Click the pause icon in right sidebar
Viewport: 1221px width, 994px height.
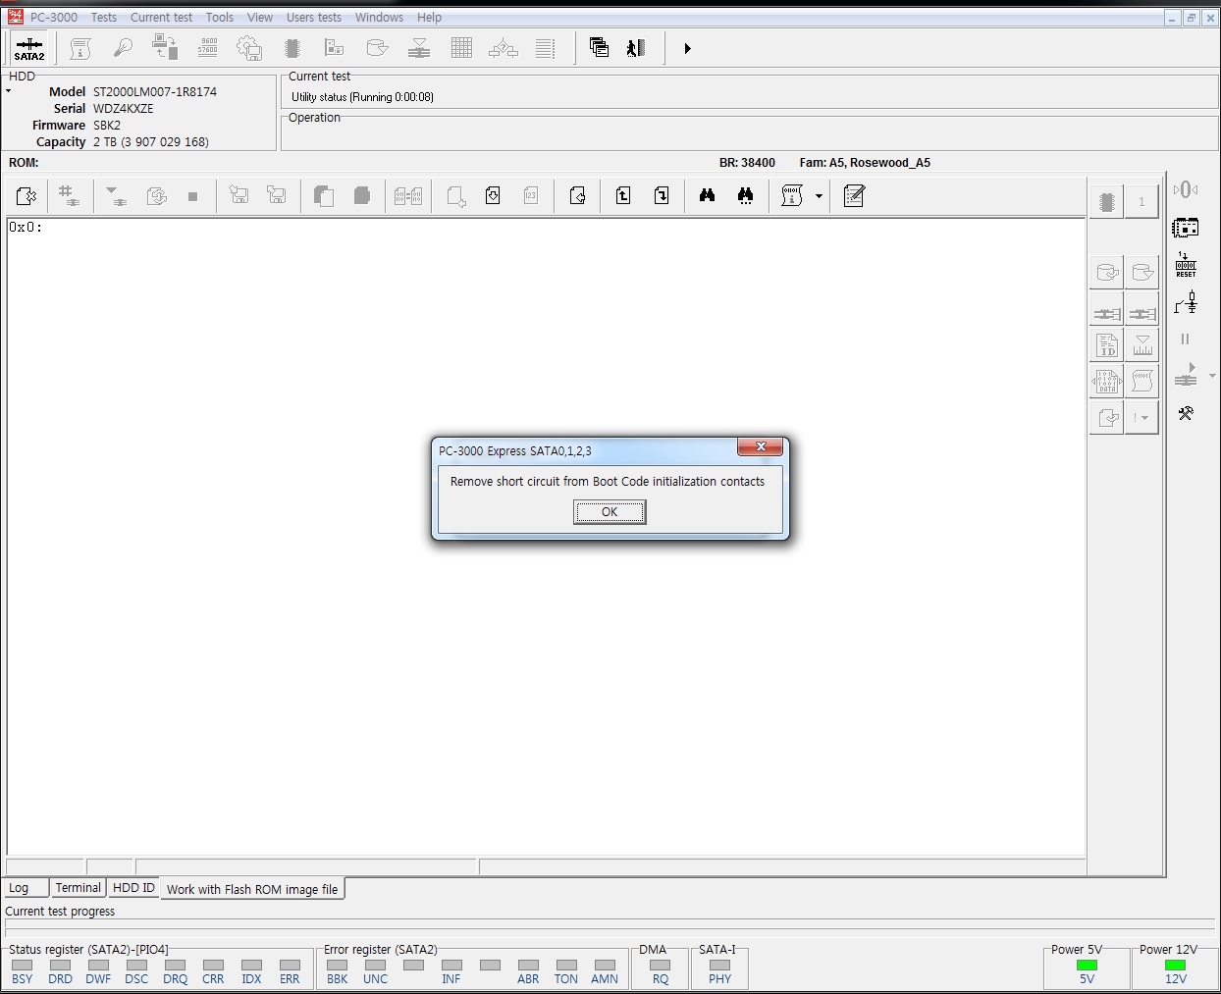(x=1185, y=340)
